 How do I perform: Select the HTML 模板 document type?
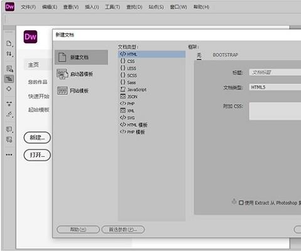pos(152,125)
